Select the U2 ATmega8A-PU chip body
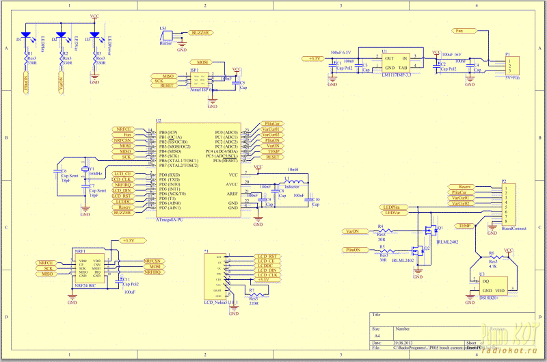Image resolution: width=547 pixels, height=362 pixels. [x=198, y=170]
